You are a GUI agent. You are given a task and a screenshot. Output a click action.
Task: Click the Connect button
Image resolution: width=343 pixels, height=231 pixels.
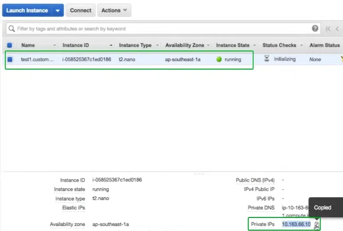click(x=80, y=10)
